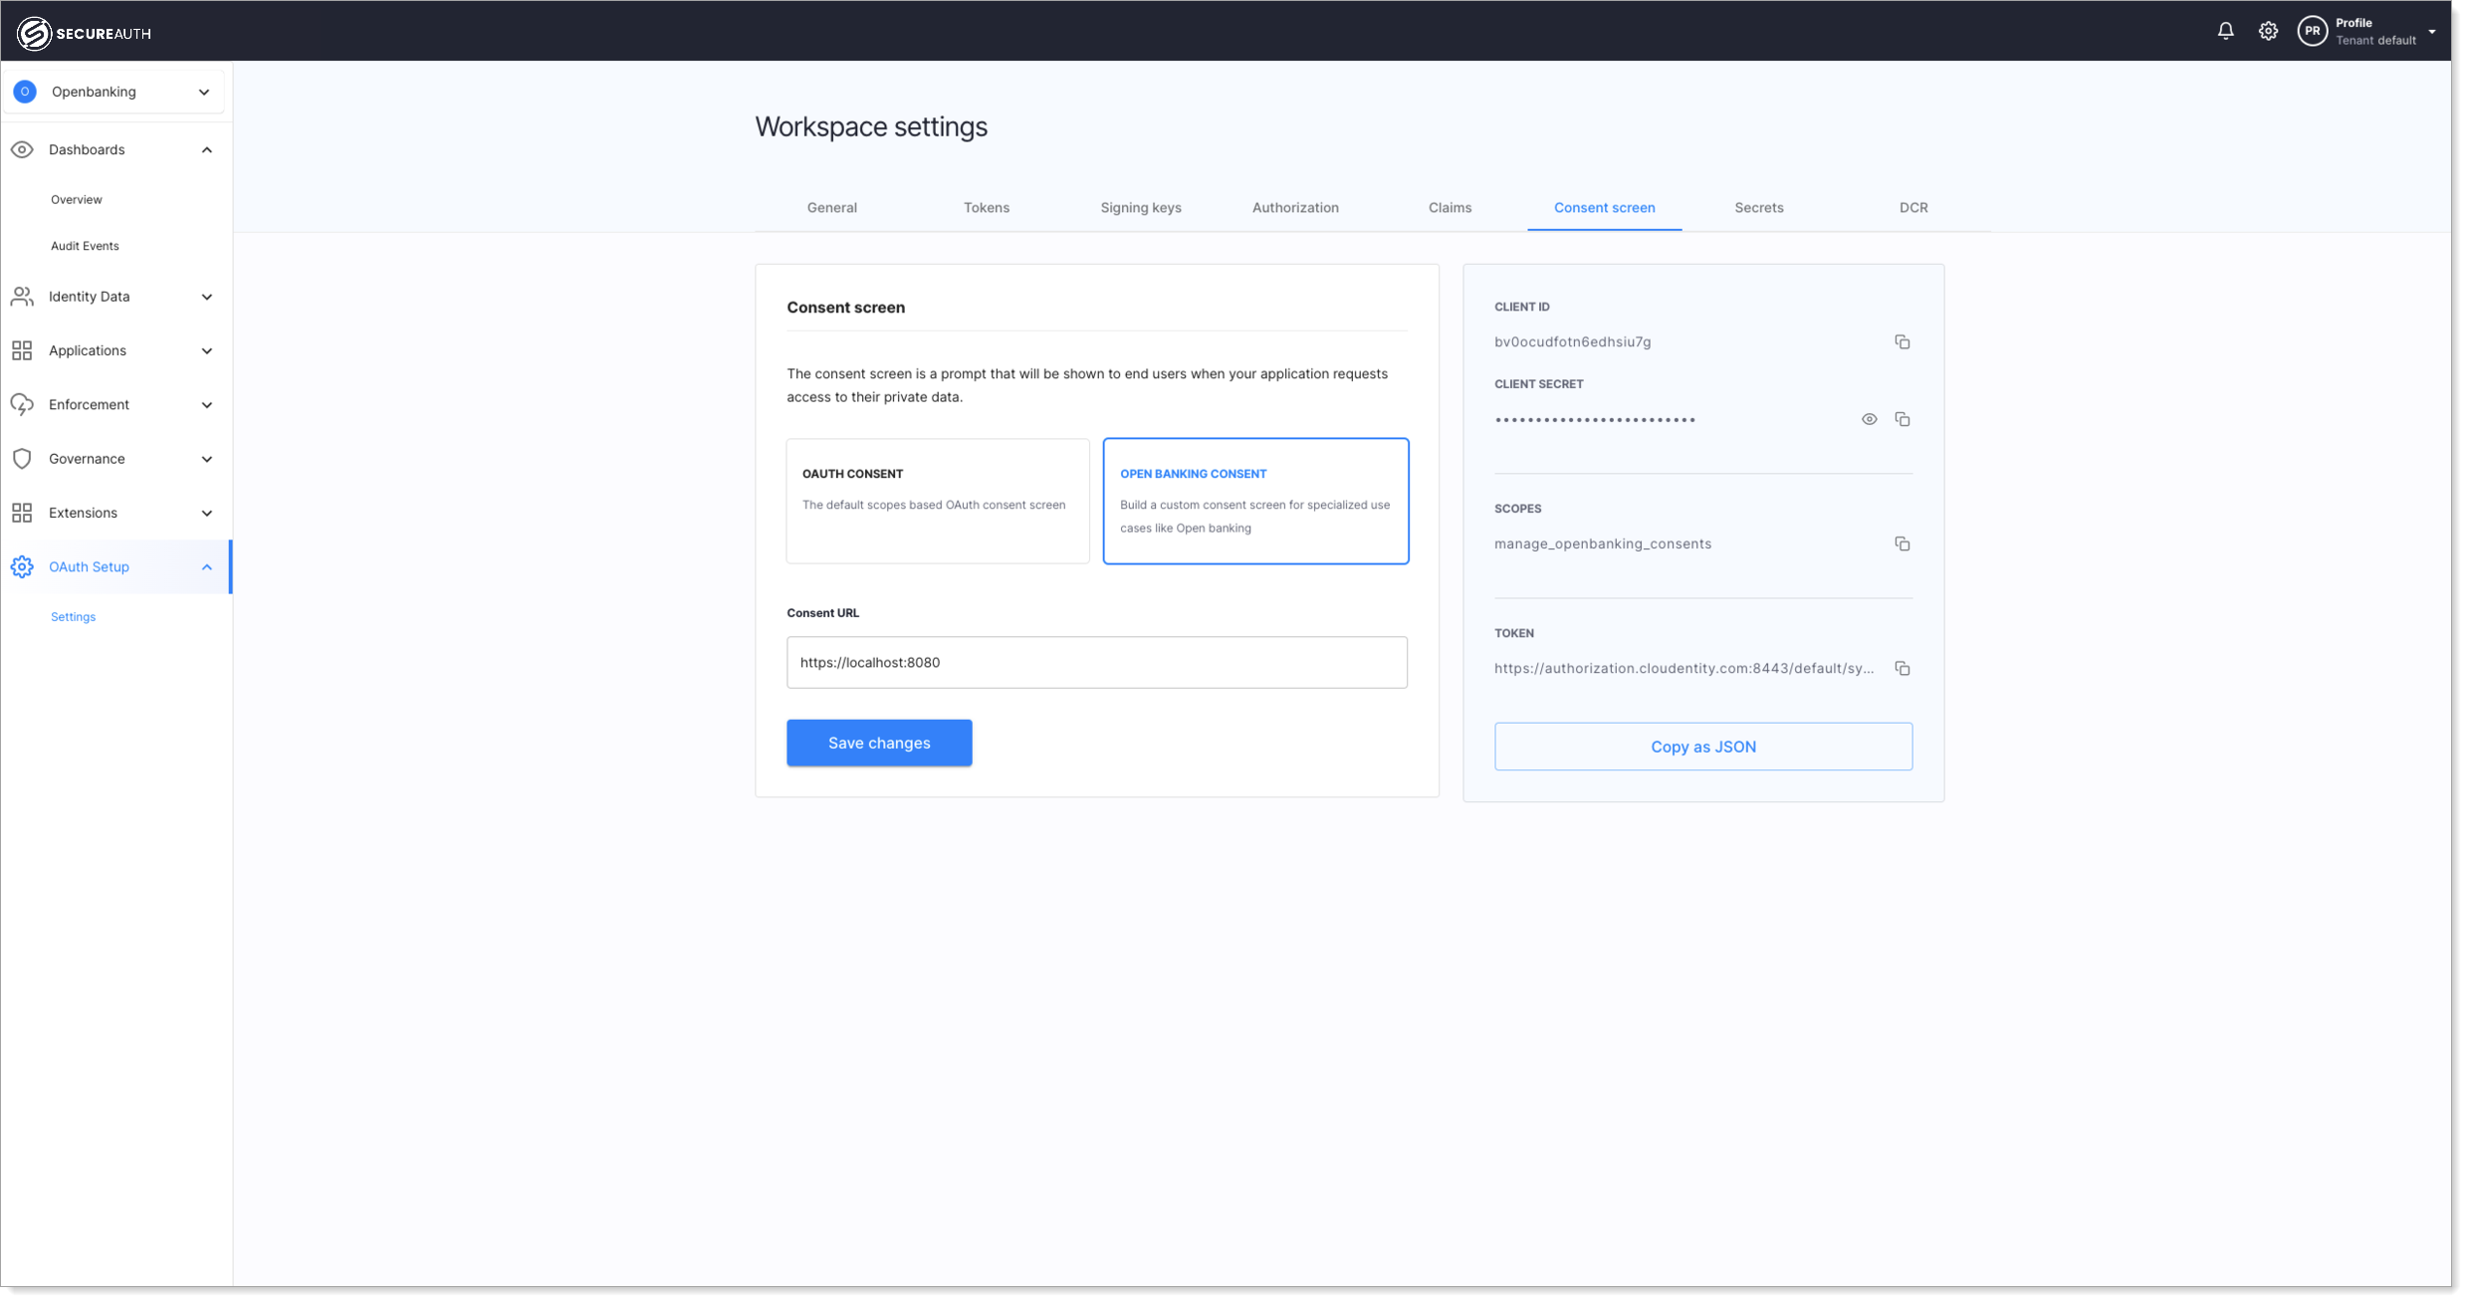Image resolution: width=2467 pixels, height=1302 pixels.
Task: Collapse the Dashboards section chevron
Action: (x=207, y=150)
